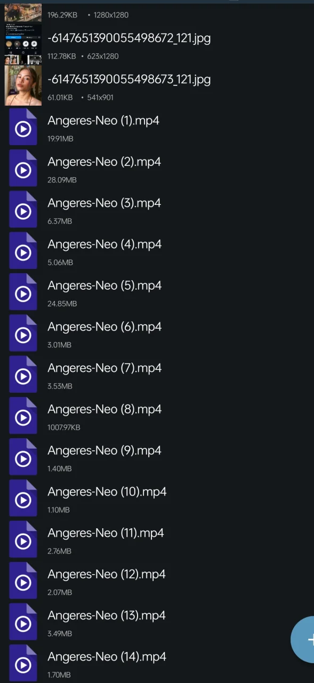This screenshot has width=314, height=683.
Task: Open the partially visible 1280x1280 image thumbnail
Action: tap(23, 12)
